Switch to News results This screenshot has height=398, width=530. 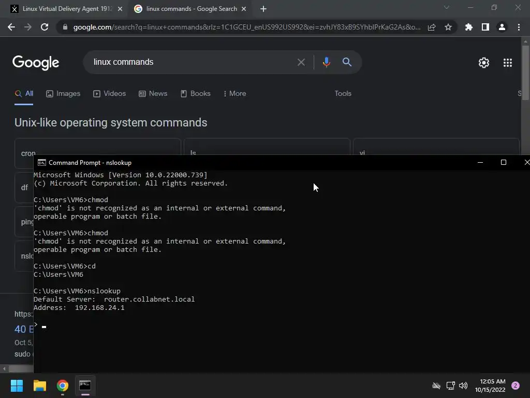click(153, 94)
